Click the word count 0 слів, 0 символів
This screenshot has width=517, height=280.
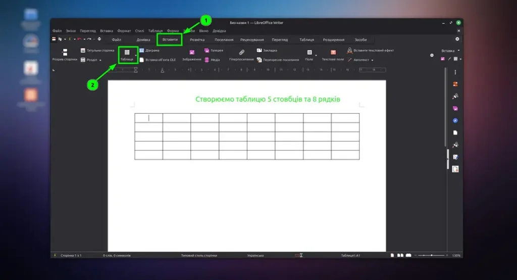(x=117, y=255)
